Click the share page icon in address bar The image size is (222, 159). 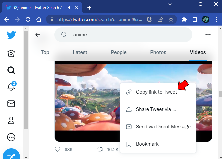pos(160,19)
